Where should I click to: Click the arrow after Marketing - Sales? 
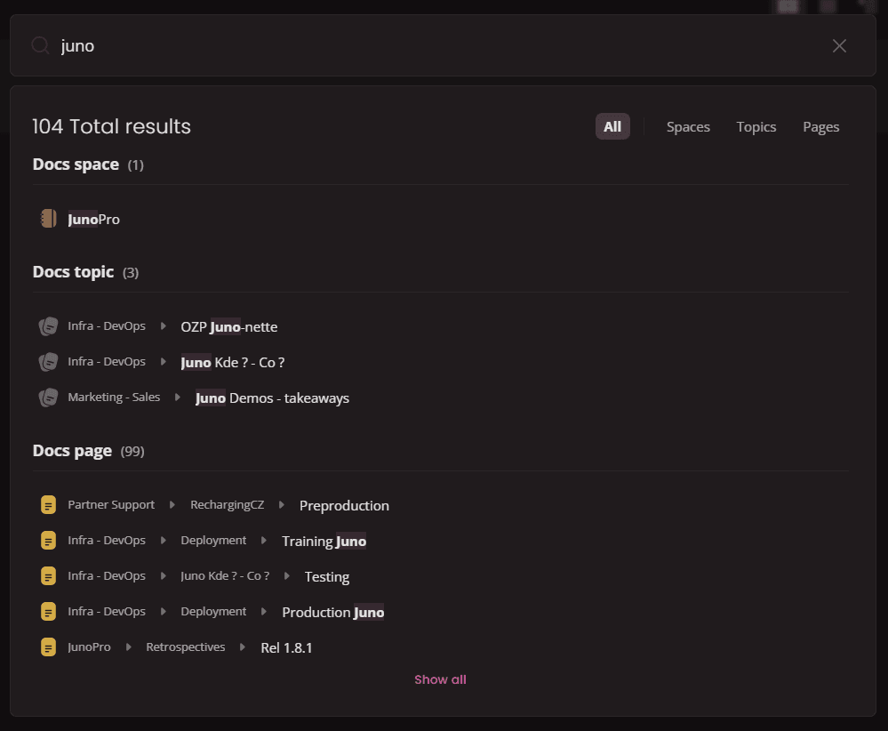[177, 398]
